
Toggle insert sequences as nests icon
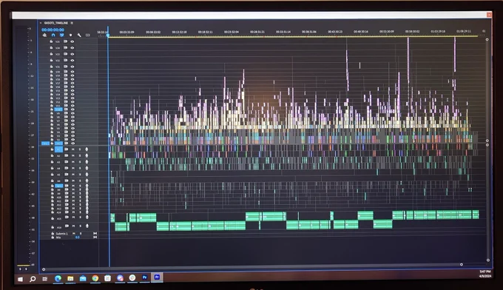pyautogui.click(x=44, y=35)
